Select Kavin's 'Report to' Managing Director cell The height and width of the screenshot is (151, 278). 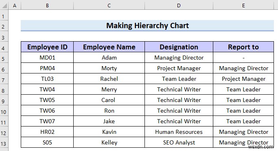(243, 132)
